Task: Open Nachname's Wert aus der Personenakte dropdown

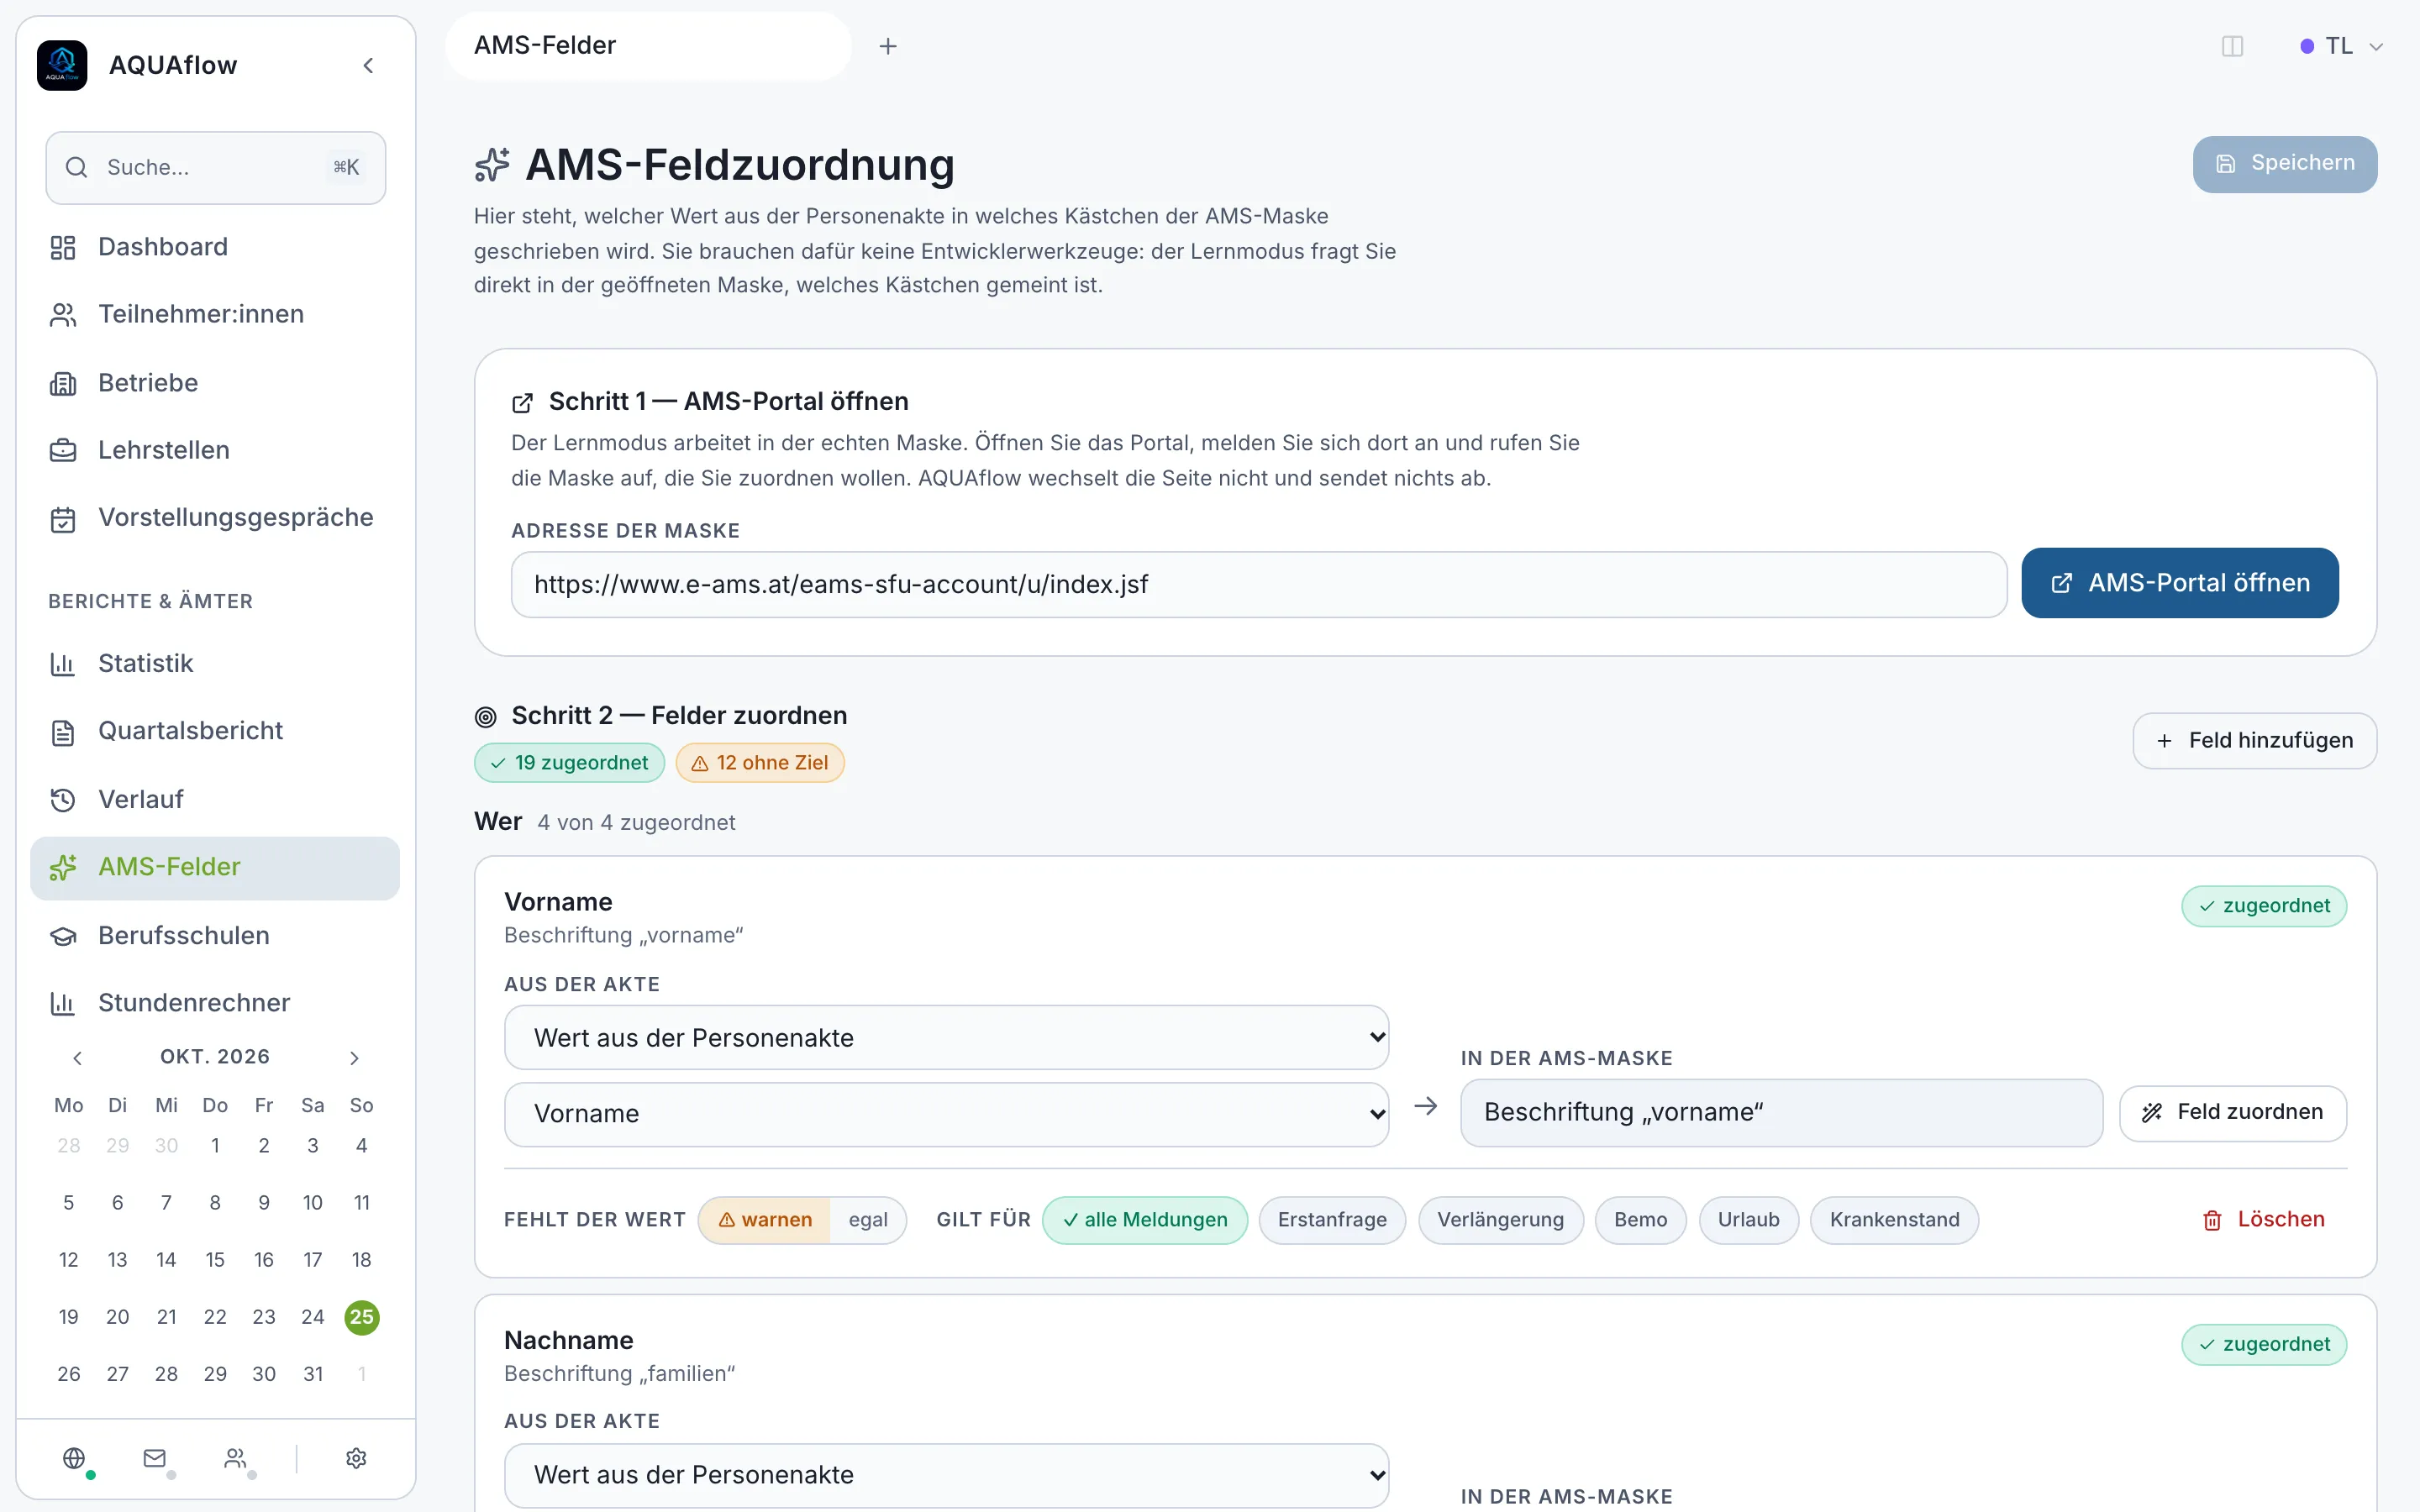Action: coord(946,1475)
